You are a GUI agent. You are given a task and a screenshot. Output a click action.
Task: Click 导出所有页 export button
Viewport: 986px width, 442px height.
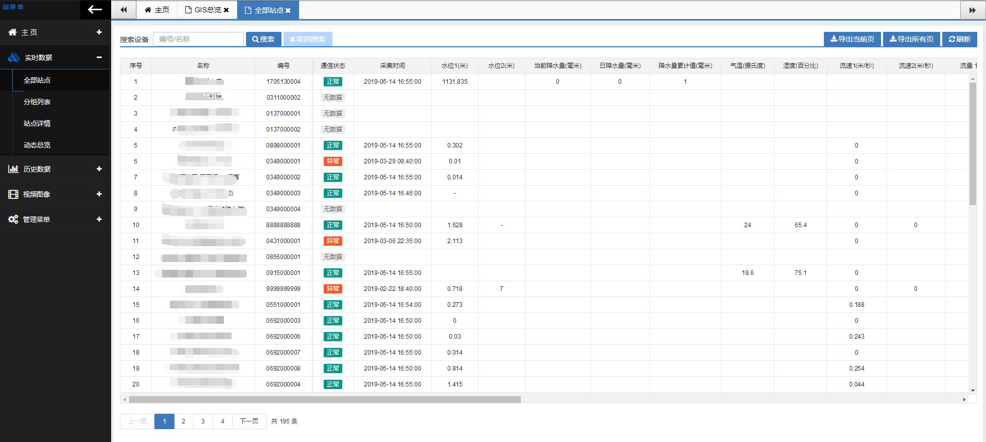click(x=911, y=39)
